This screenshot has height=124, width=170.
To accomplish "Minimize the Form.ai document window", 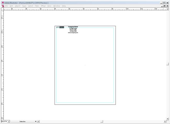I will click(x=162, y=6).
